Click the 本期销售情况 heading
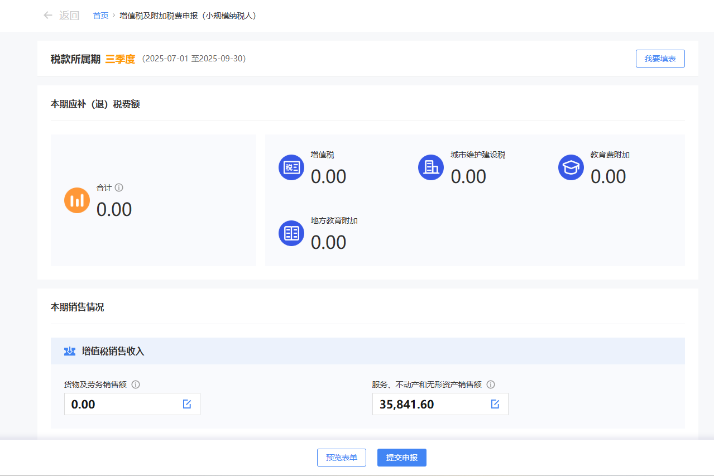The height and width of the screenshot is (476, 714). (x=77, y=307)
